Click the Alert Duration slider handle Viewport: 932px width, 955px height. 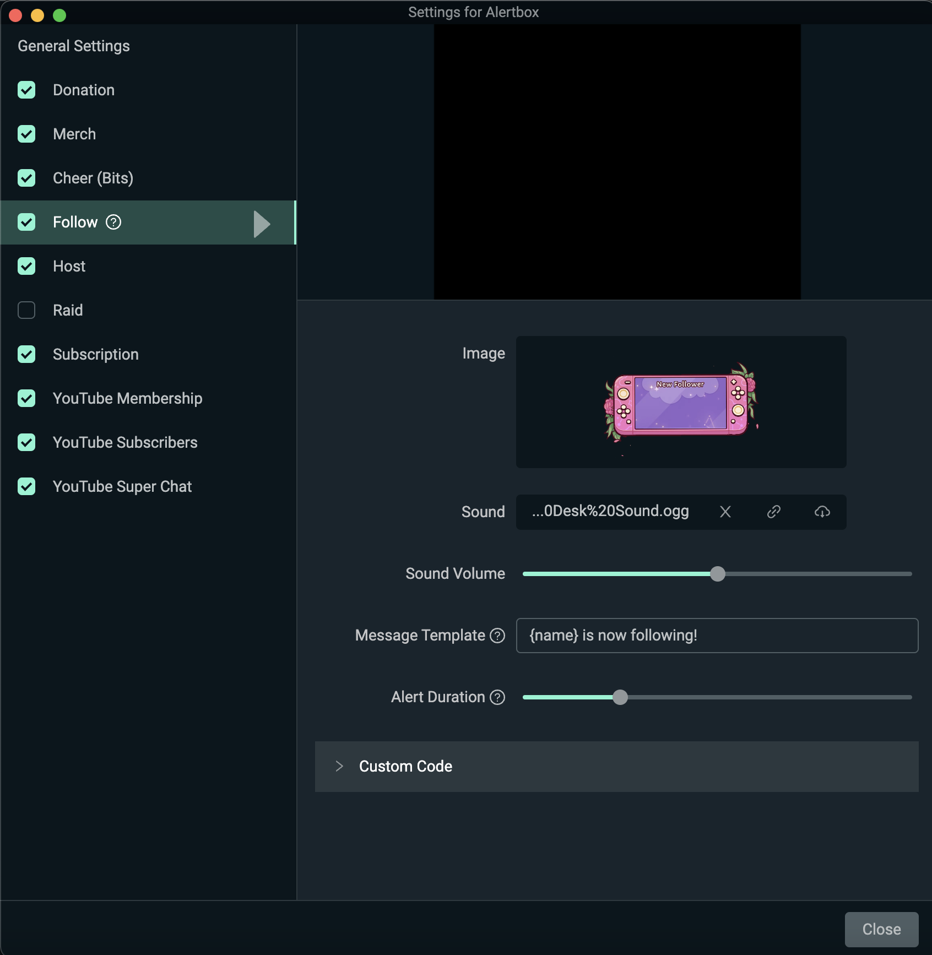pos(620,697)
